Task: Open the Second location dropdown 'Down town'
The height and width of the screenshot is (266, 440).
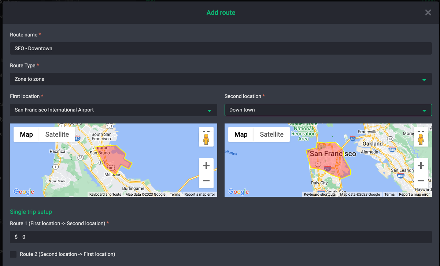Action: 328,110
